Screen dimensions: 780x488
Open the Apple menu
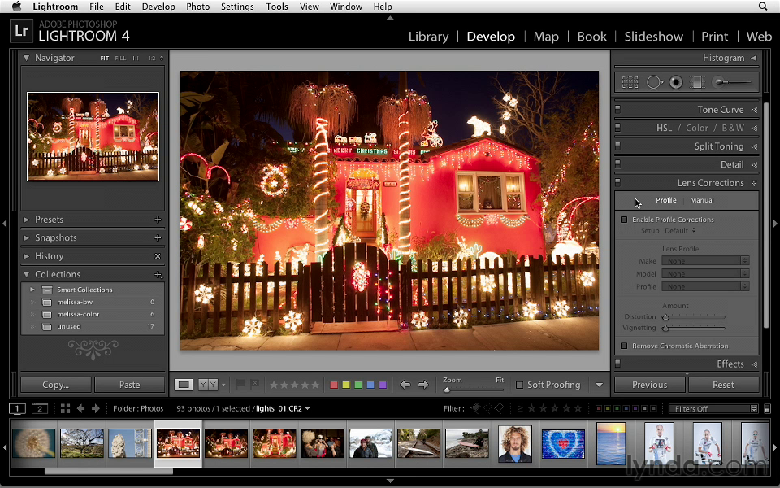(x=17, y=7)
